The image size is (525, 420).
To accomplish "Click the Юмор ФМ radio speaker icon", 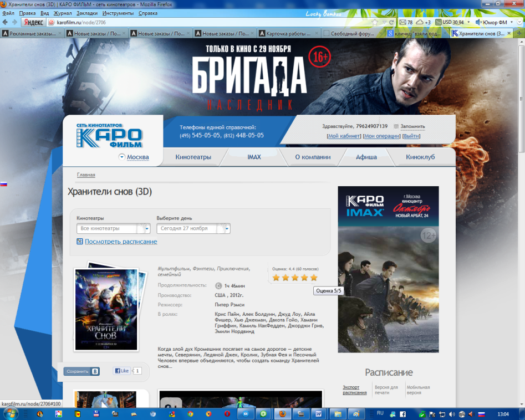I will click(x=478, y=22).
